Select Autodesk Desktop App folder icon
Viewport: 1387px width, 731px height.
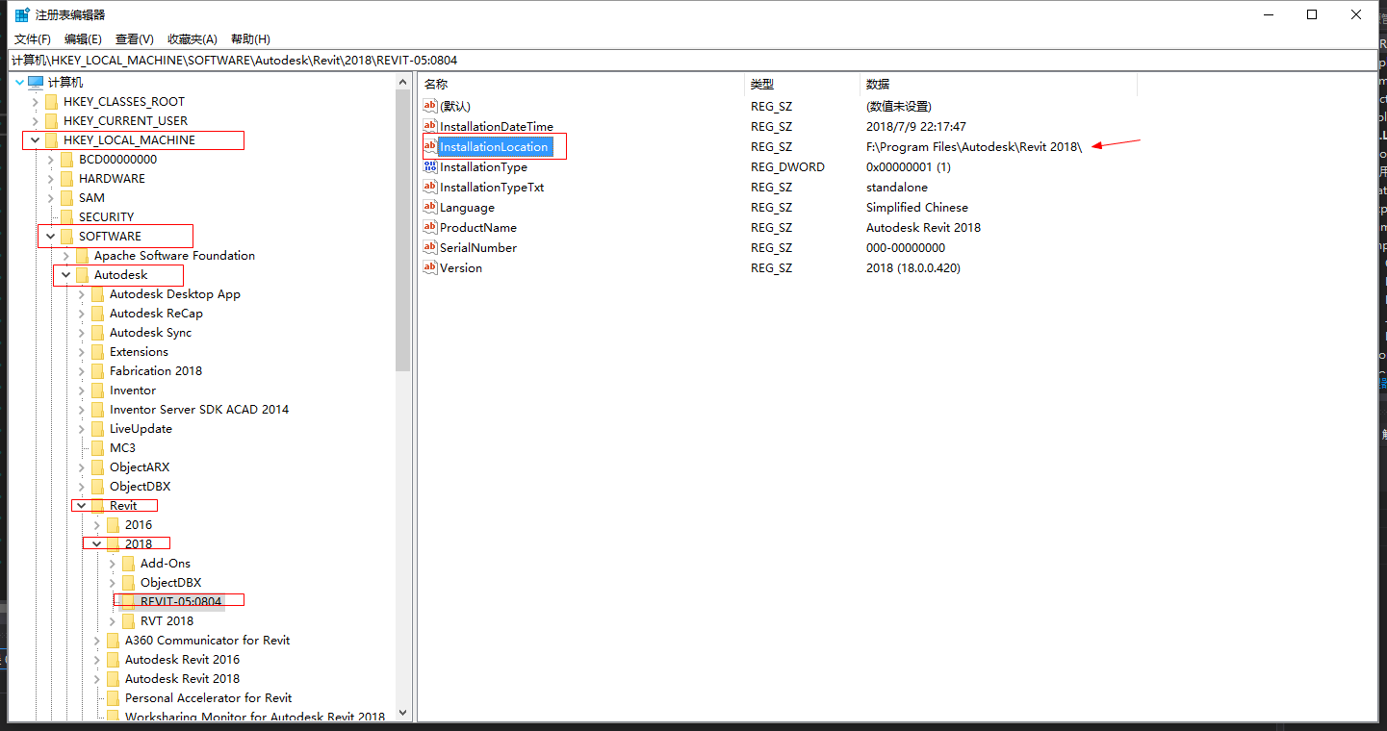pyautogui.click(x=97, y=294)
